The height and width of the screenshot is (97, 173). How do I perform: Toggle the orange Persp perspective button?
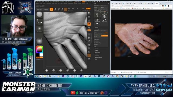click(x=89, y=24)
